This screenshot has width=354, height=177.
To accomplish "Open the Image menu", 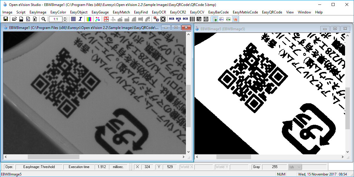I will pos(7,12).
